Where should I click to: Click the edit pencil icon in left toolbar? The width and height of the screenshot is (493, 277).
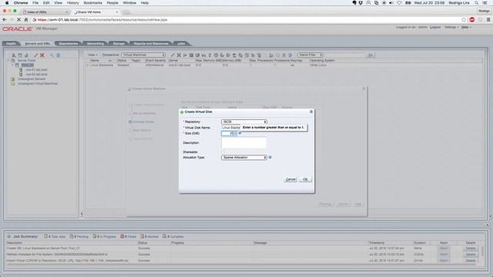click(x=36, y=55)
